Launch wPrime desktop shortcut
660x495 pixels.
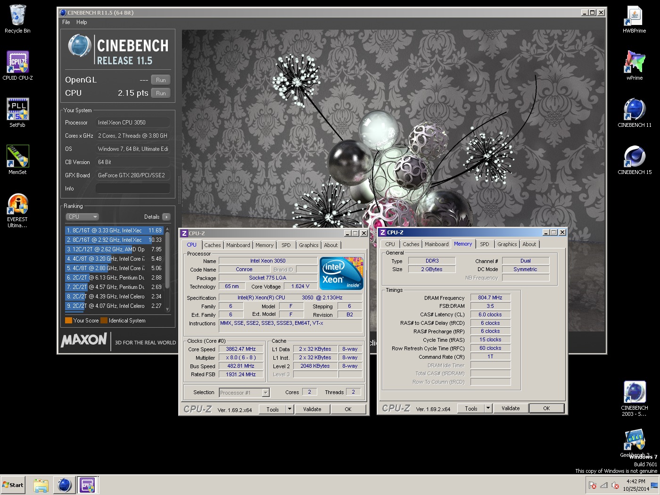point(635,66)
